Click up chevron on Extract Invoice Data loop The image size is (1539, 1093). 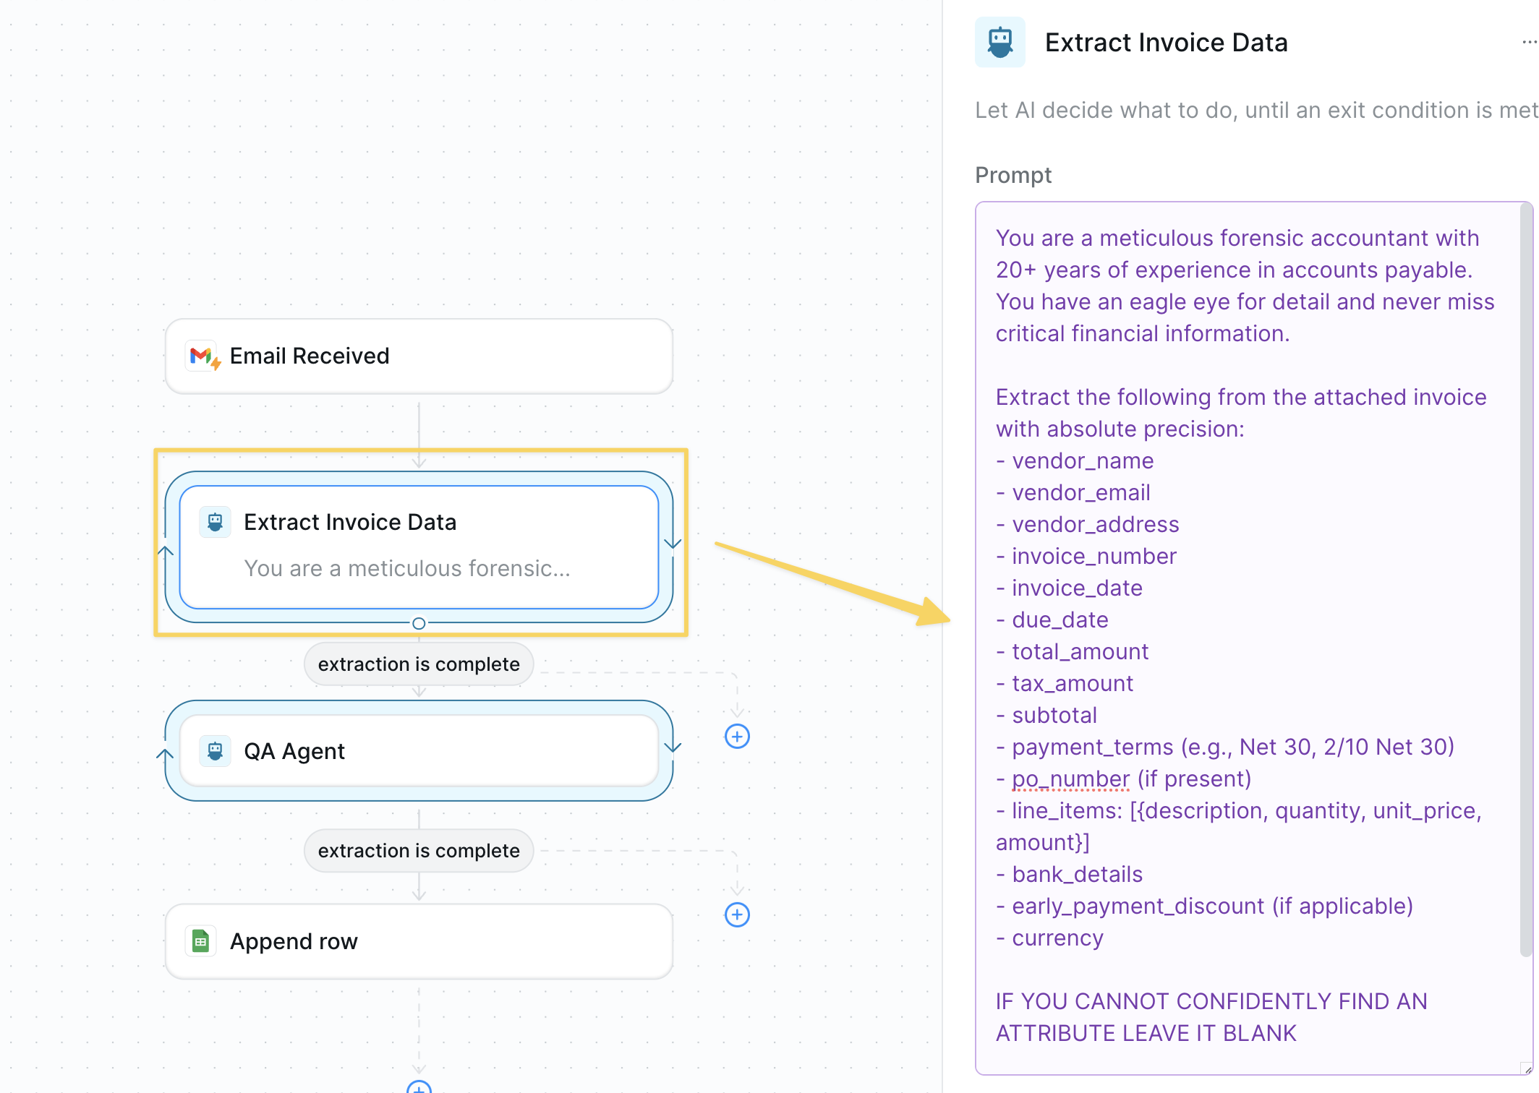coord(166,551)
